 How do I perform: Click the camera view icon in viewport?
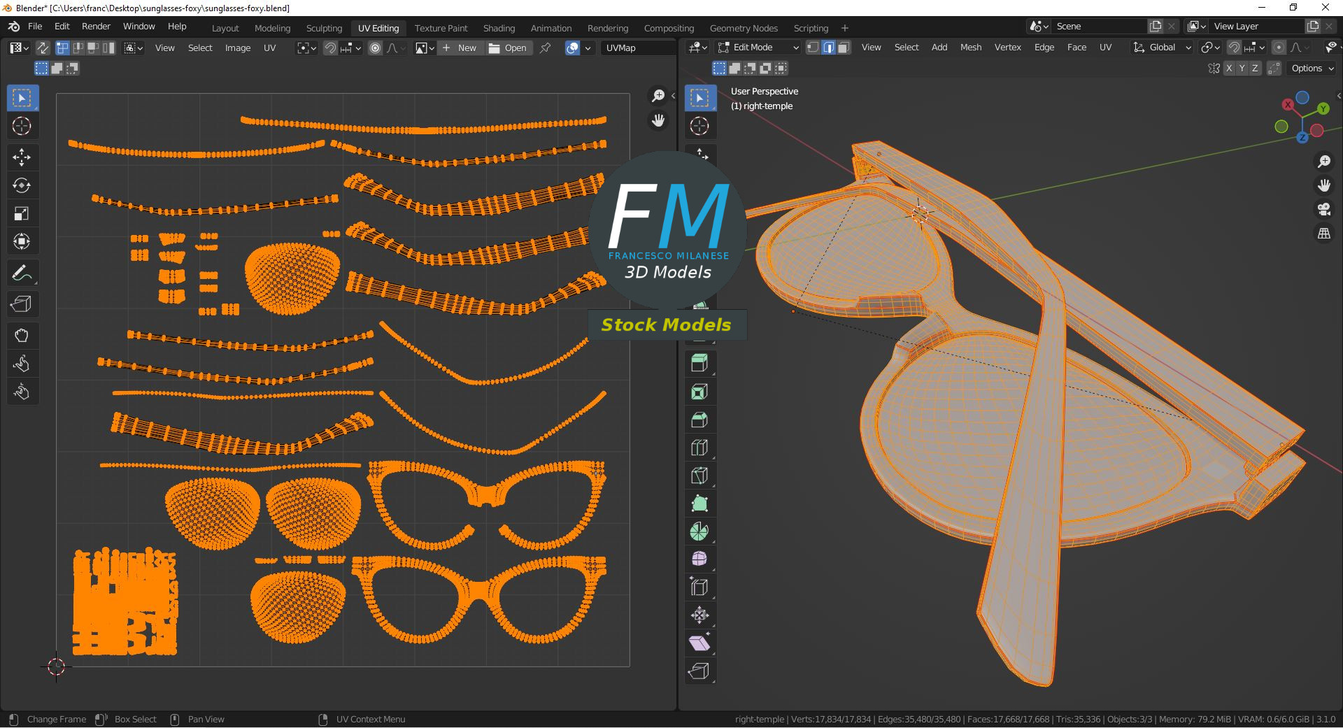[x=1323, y=209]
